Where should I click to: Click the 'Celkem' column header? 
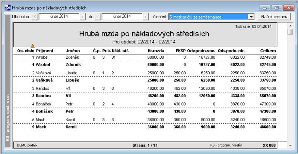pos(268,51)
